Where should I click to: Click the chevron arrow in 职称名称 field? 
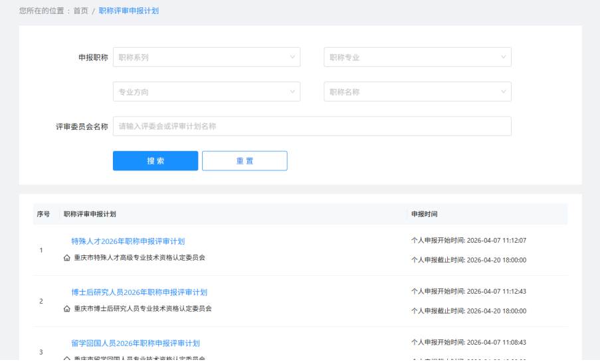click(503, 91)
